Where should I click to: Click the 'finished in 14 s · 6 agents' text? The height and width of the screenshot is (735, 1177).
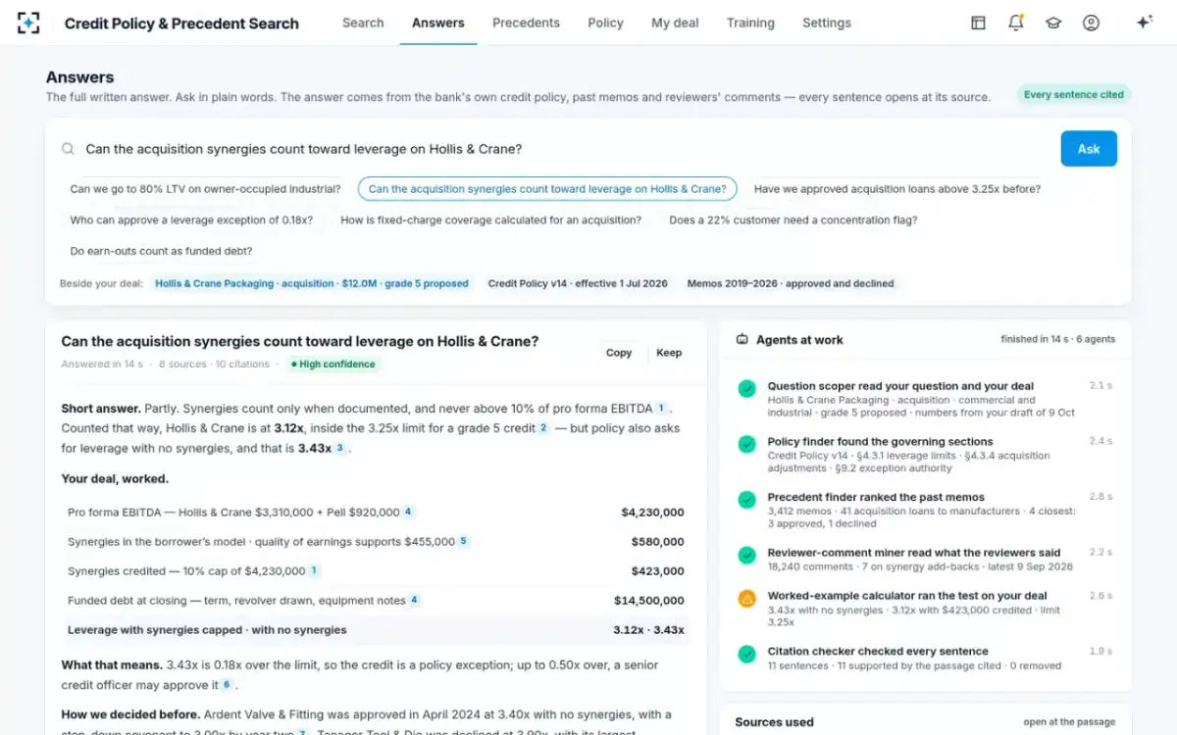click(1057, 339)
